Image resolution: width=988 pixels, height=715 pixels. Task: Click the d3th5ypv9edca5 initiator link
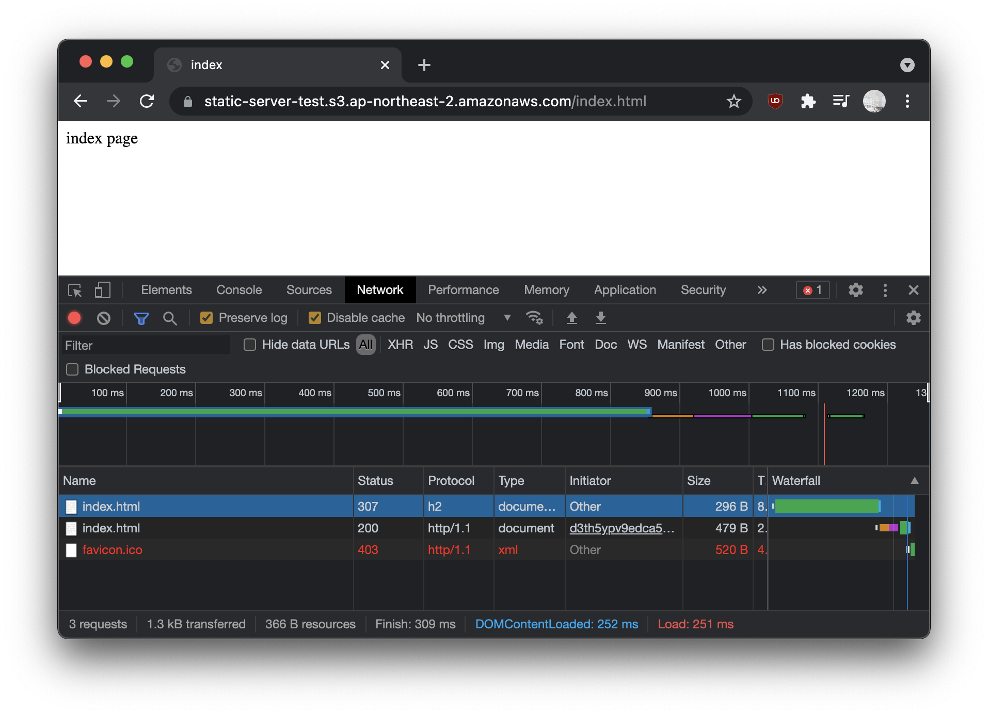point(622,528)
